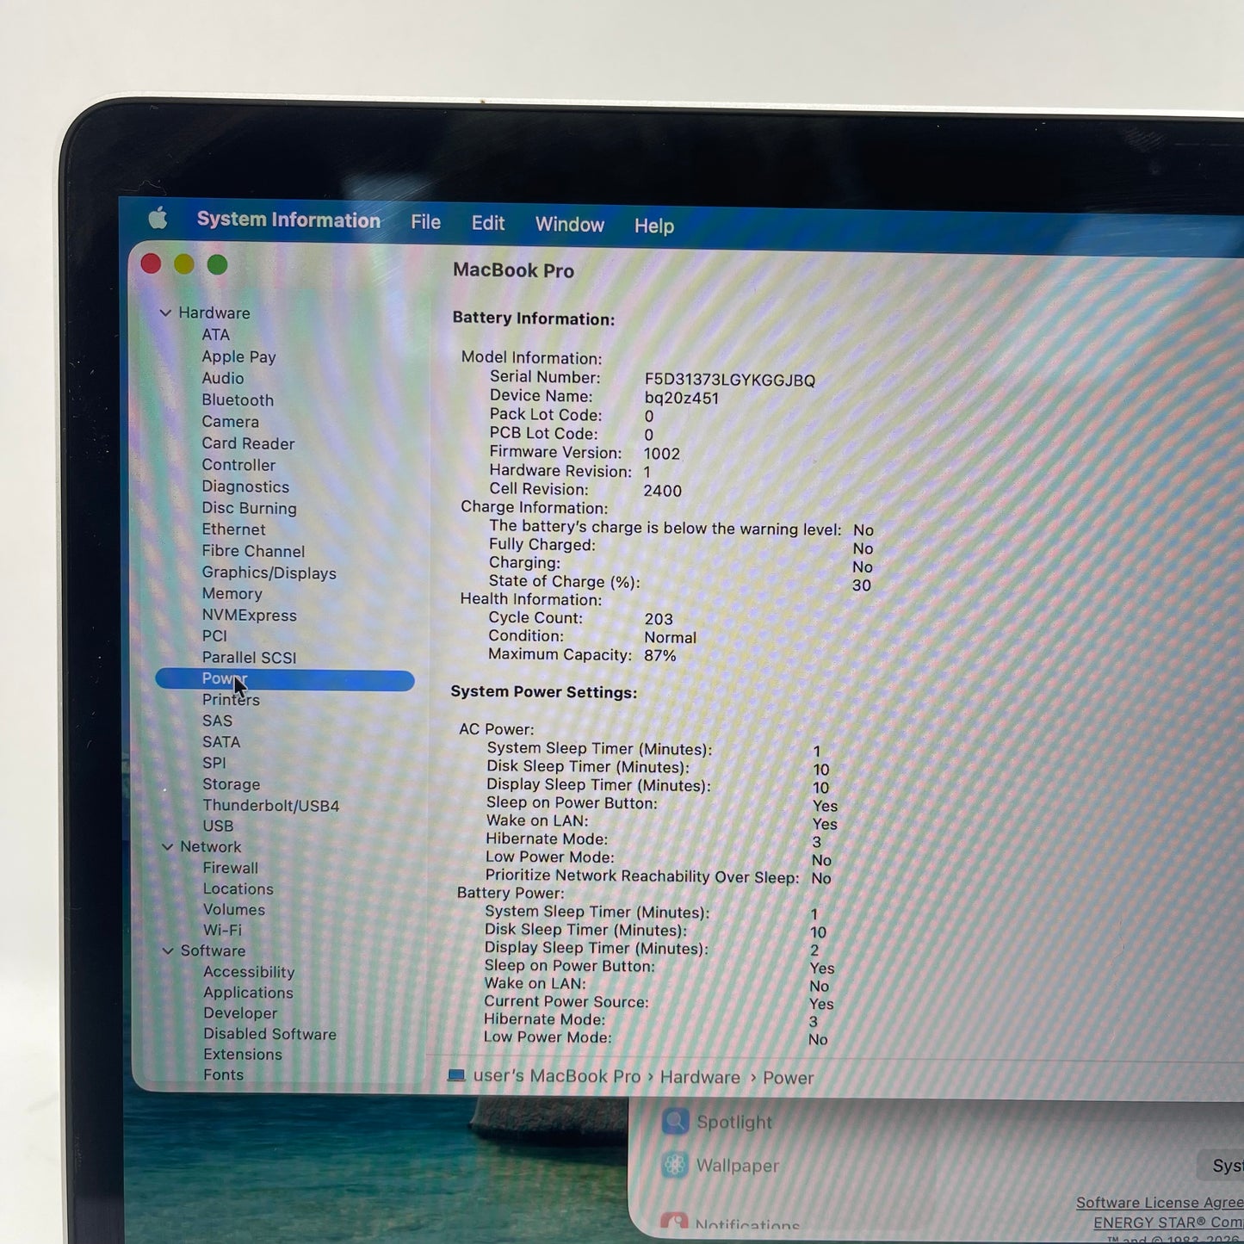
Task: Open the Window menu
Action: 569,225
